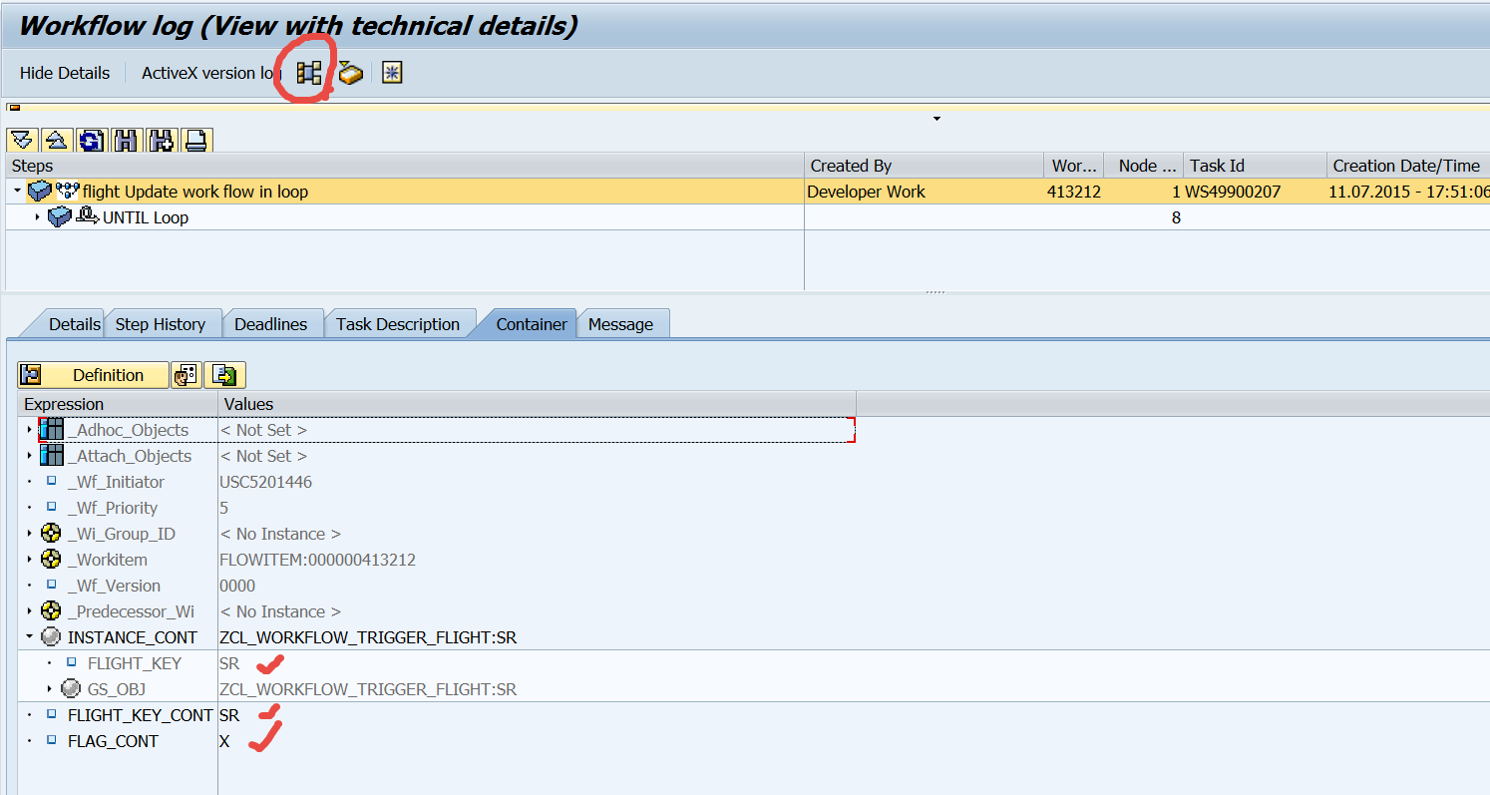Click the Print icon above the Steps column

tap(195, 140)
